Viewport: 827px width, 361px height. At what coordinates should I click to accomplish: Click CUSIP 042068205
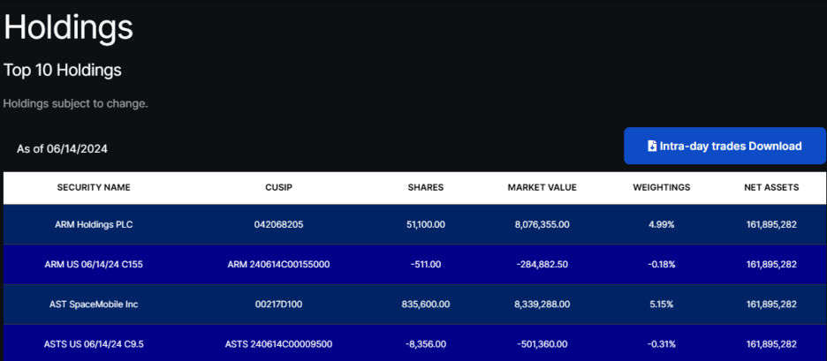click(x=278, y=224)
